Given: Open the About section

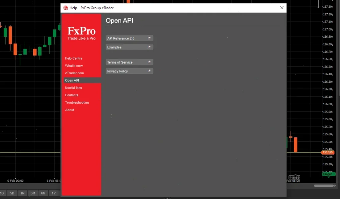Looking at the screenshot, I should point(69,110).
